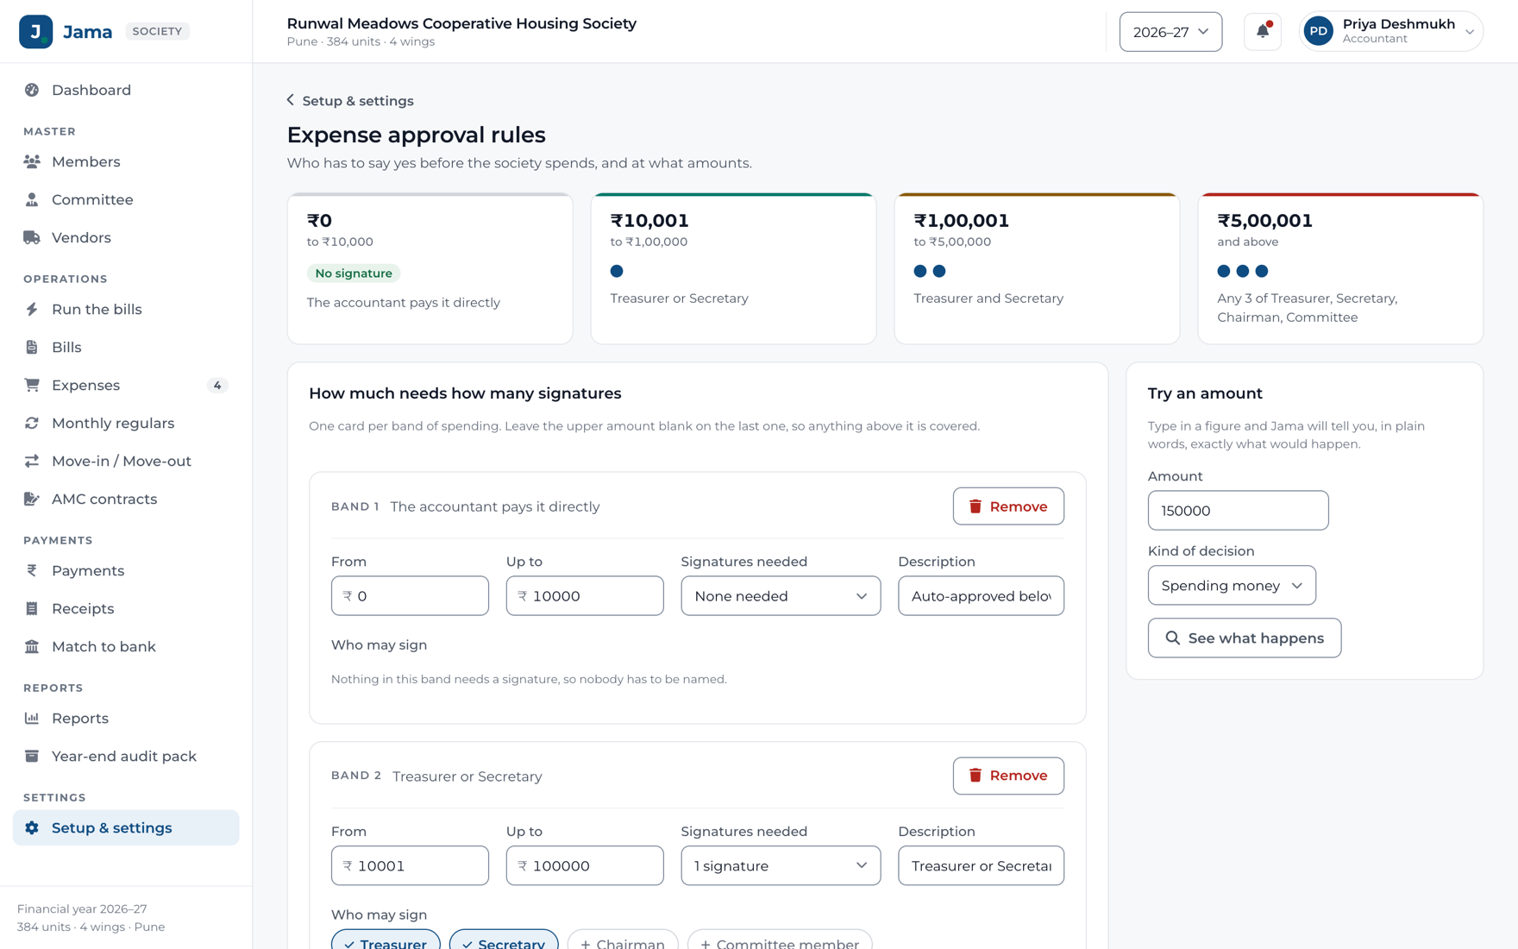Add Chairman as signer in Band 2
Viewport: 1518px width, 949px height.
coord(623,940)
